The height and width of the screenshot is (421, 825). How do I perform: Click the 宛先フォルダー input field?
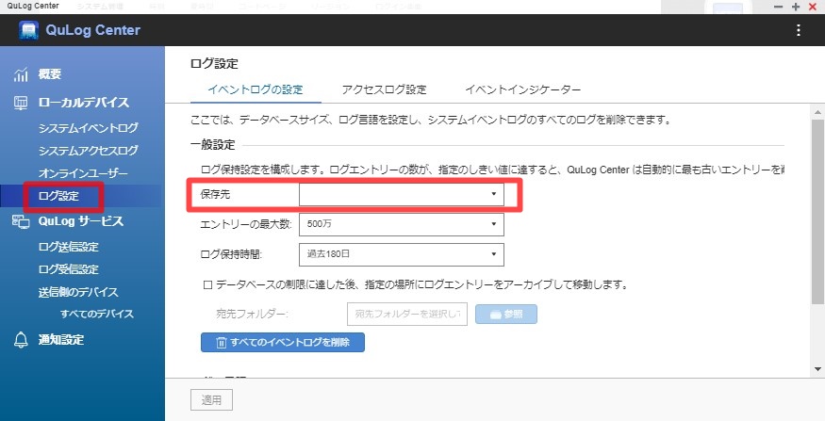point(407,314)
